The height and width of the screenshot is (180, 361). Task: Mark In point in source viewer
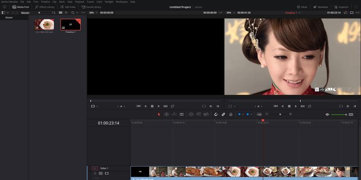211,106
